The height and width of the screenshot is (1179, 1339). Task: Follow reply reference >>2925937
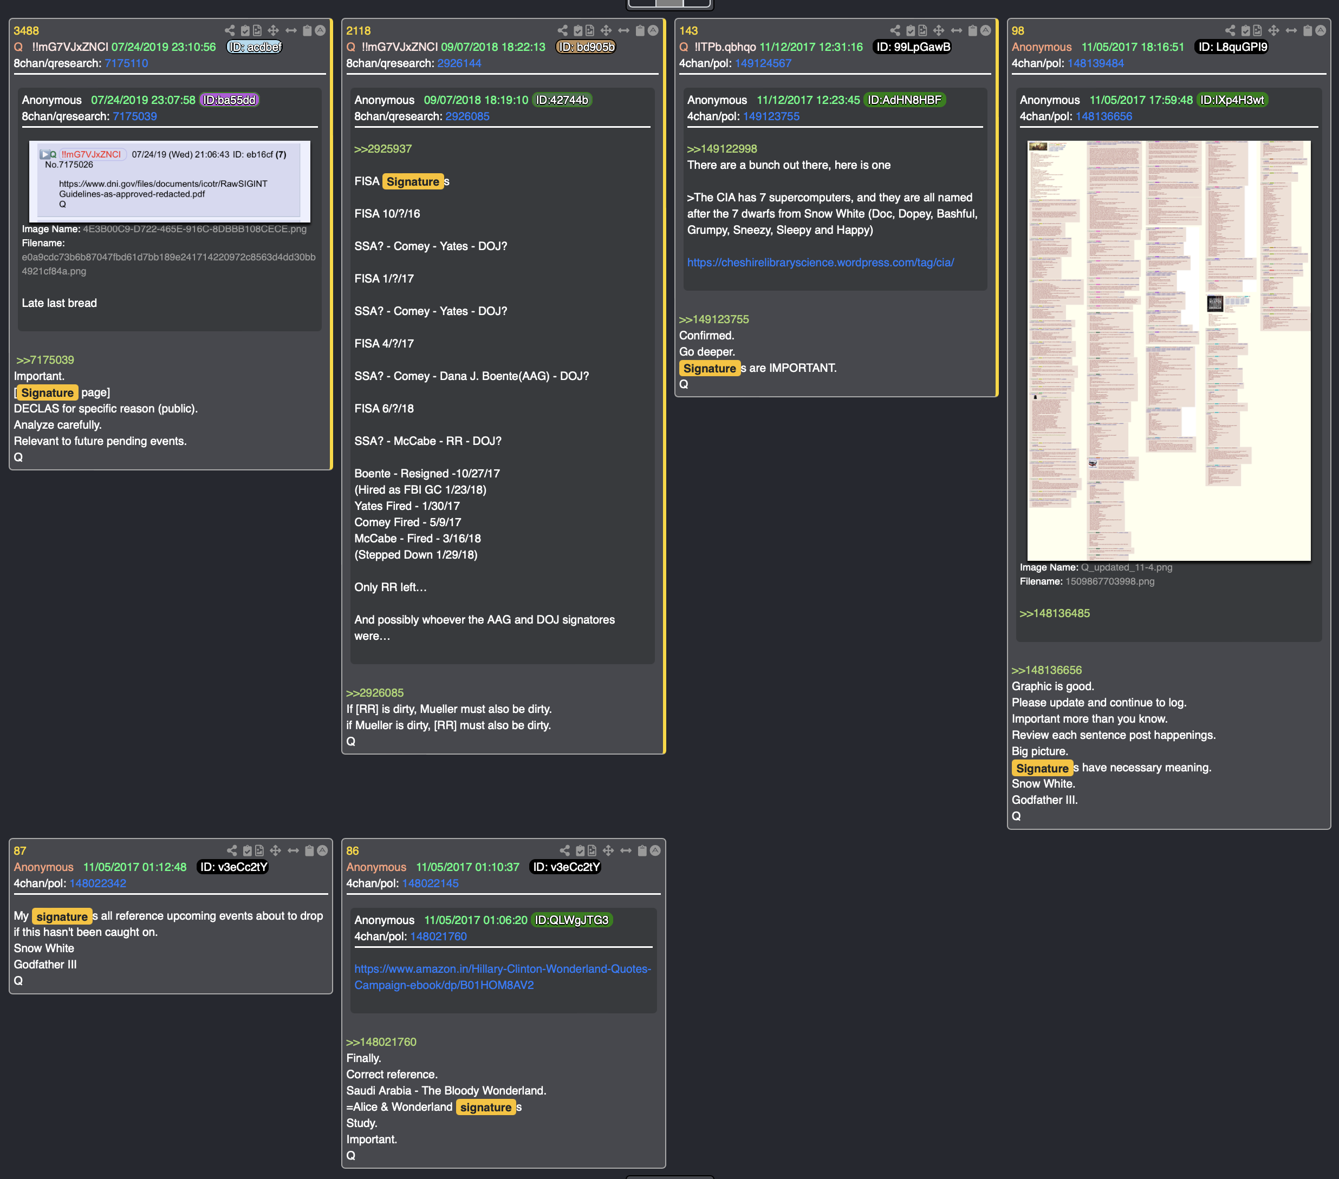click(383, 149)
